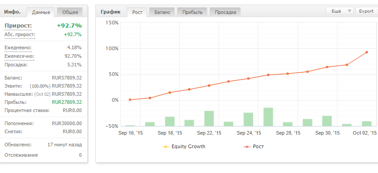Click the Отслеживание value 0
Screen dimensions: 378x173
coord(80,155)
